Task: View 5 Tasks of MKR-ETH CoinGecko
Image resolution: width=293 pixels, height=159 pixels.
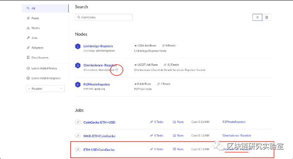Action: [157, 136]
